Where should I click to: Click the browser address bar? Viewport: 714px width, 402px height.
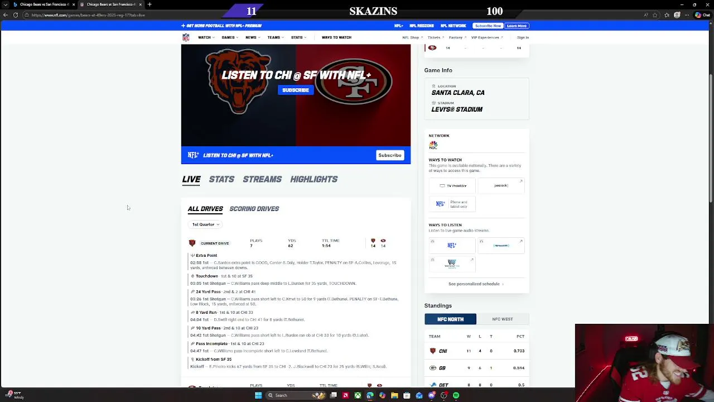pyautogui.click(x=335, y=15)
